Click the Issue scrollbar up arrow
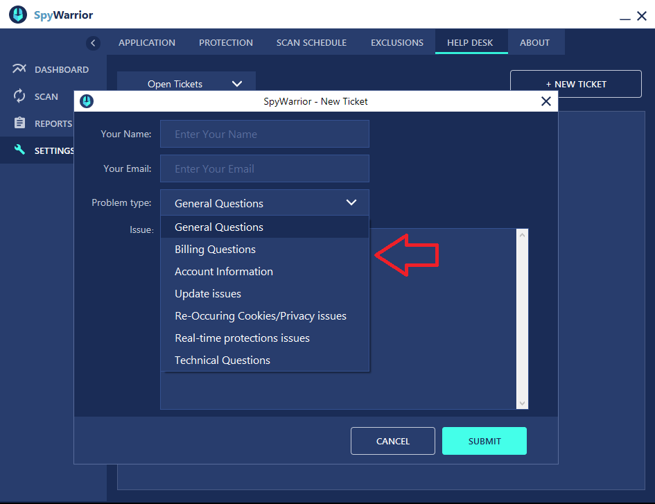This screenshot has height=504, width=655. [x=522, y=235]
